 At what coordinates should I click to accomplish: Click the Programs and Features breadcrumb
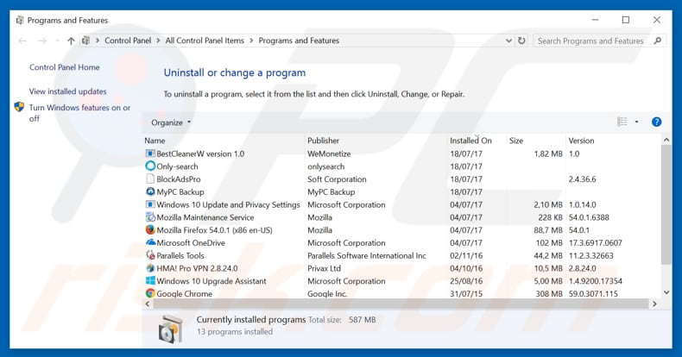pos(299,41)
